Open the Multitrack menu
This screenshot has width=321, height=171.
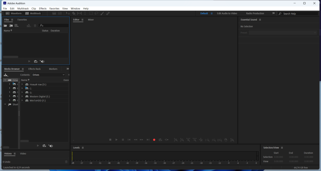tap(23, 8)
